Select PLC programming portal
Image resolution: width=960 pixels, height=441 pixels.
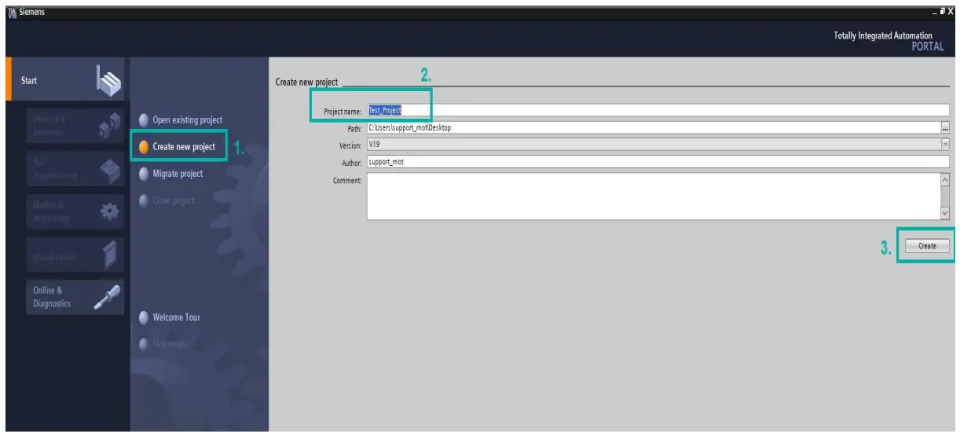point(75,168)
